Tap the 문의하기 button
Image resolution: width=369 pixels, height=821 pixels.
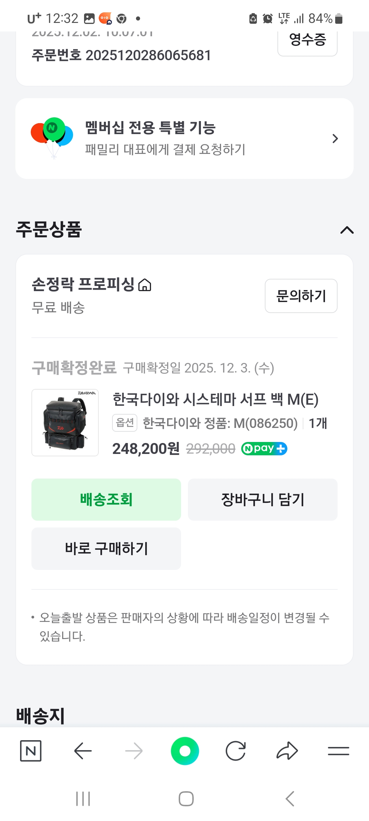[301, 296]
